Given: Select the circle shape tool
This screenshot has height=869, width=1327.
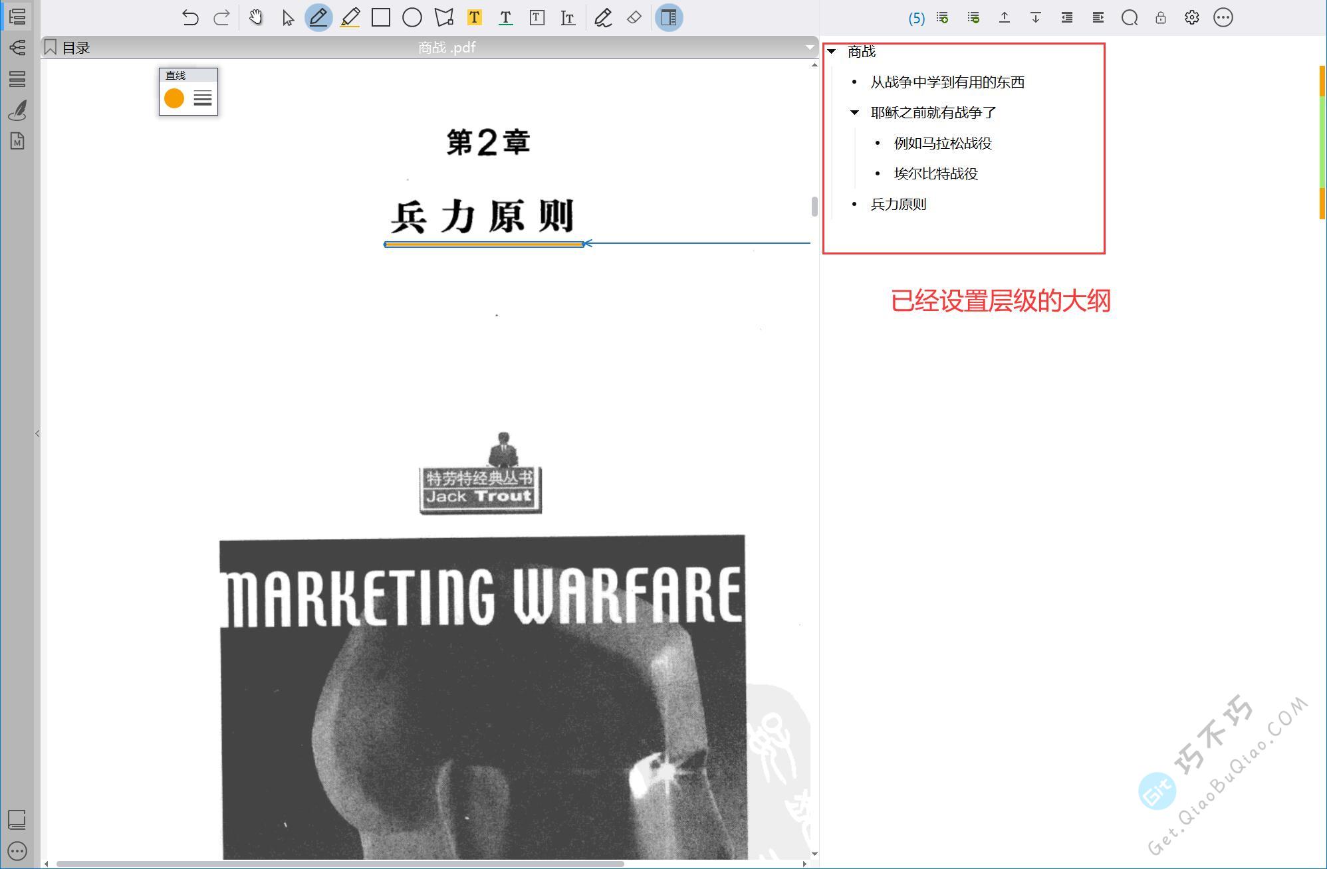Looking at the screenshot, I should [412, 17].
